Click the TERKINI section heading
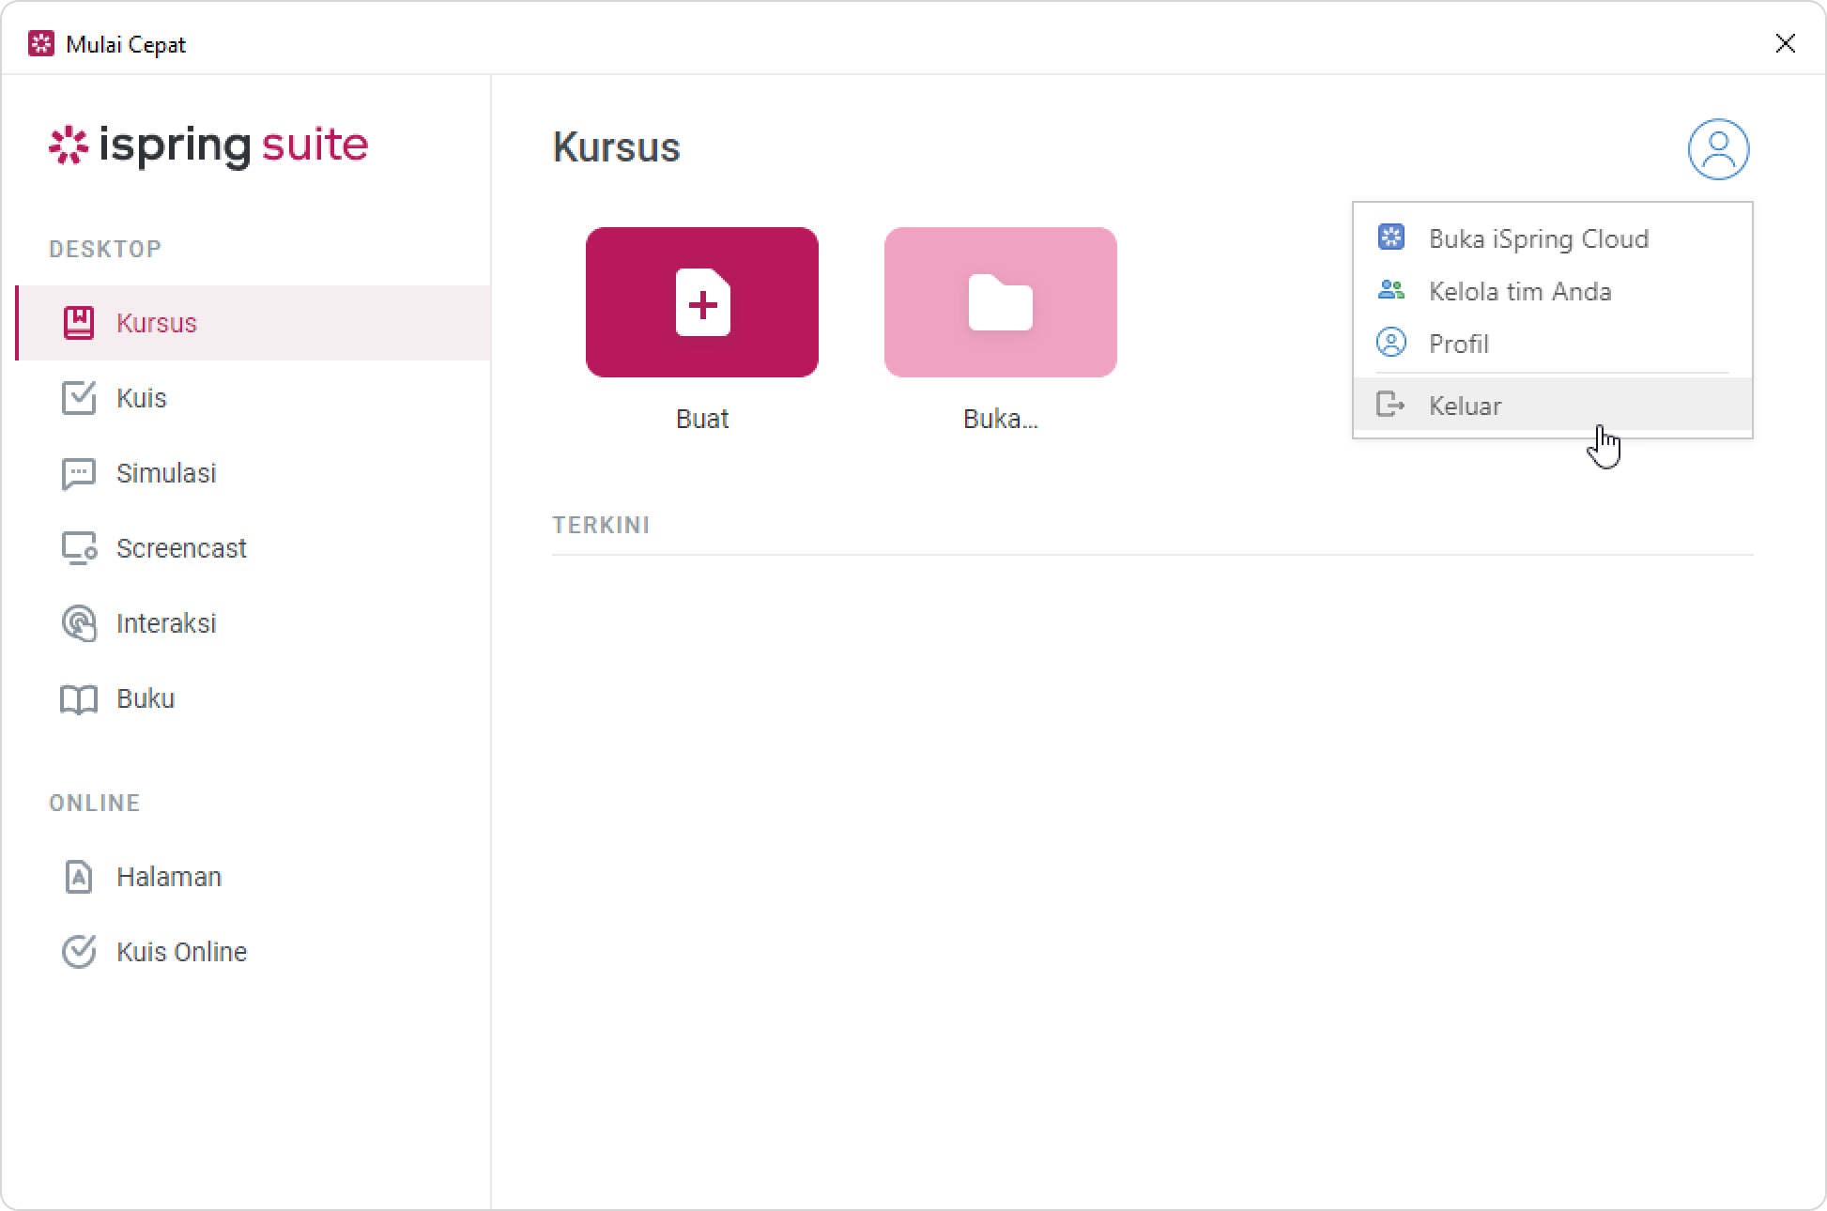 coord(601,525)
